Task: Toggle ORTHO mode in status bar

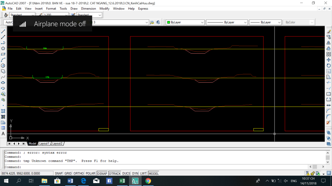Action: (x=79, y=173)
